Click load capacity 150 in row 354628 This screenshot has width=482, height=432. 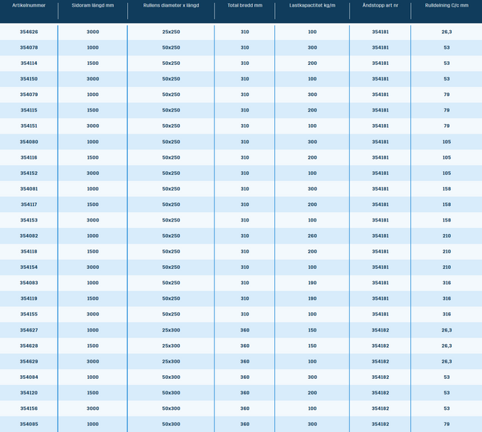(x=312, y=346)
